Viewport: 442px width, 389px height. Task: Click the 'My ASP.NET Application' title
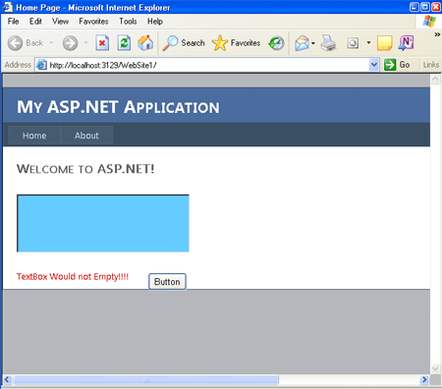[118, 107]
